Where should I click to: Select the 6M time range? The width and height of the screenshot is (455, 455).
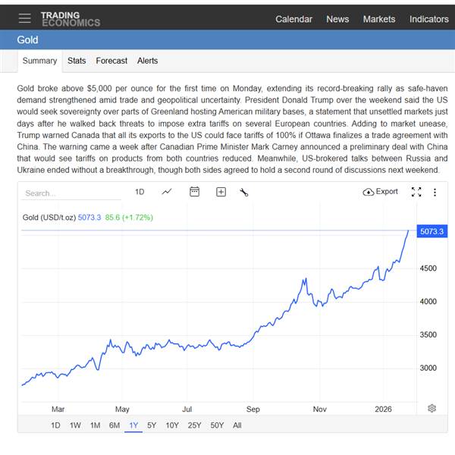pyautogui.click(x=114, y=425)
